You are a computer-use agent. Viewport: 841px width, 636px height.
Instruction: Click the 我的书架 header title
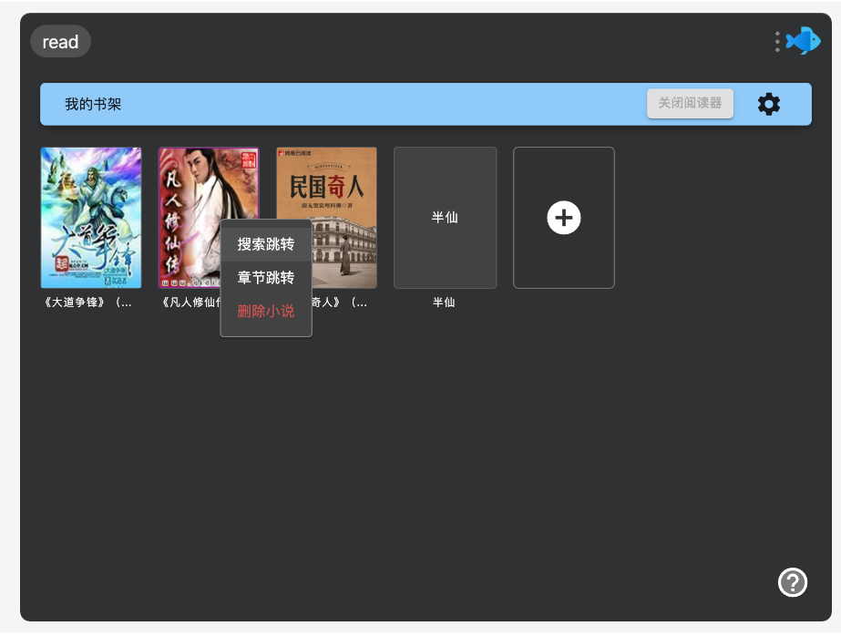[x=93, y=105]
